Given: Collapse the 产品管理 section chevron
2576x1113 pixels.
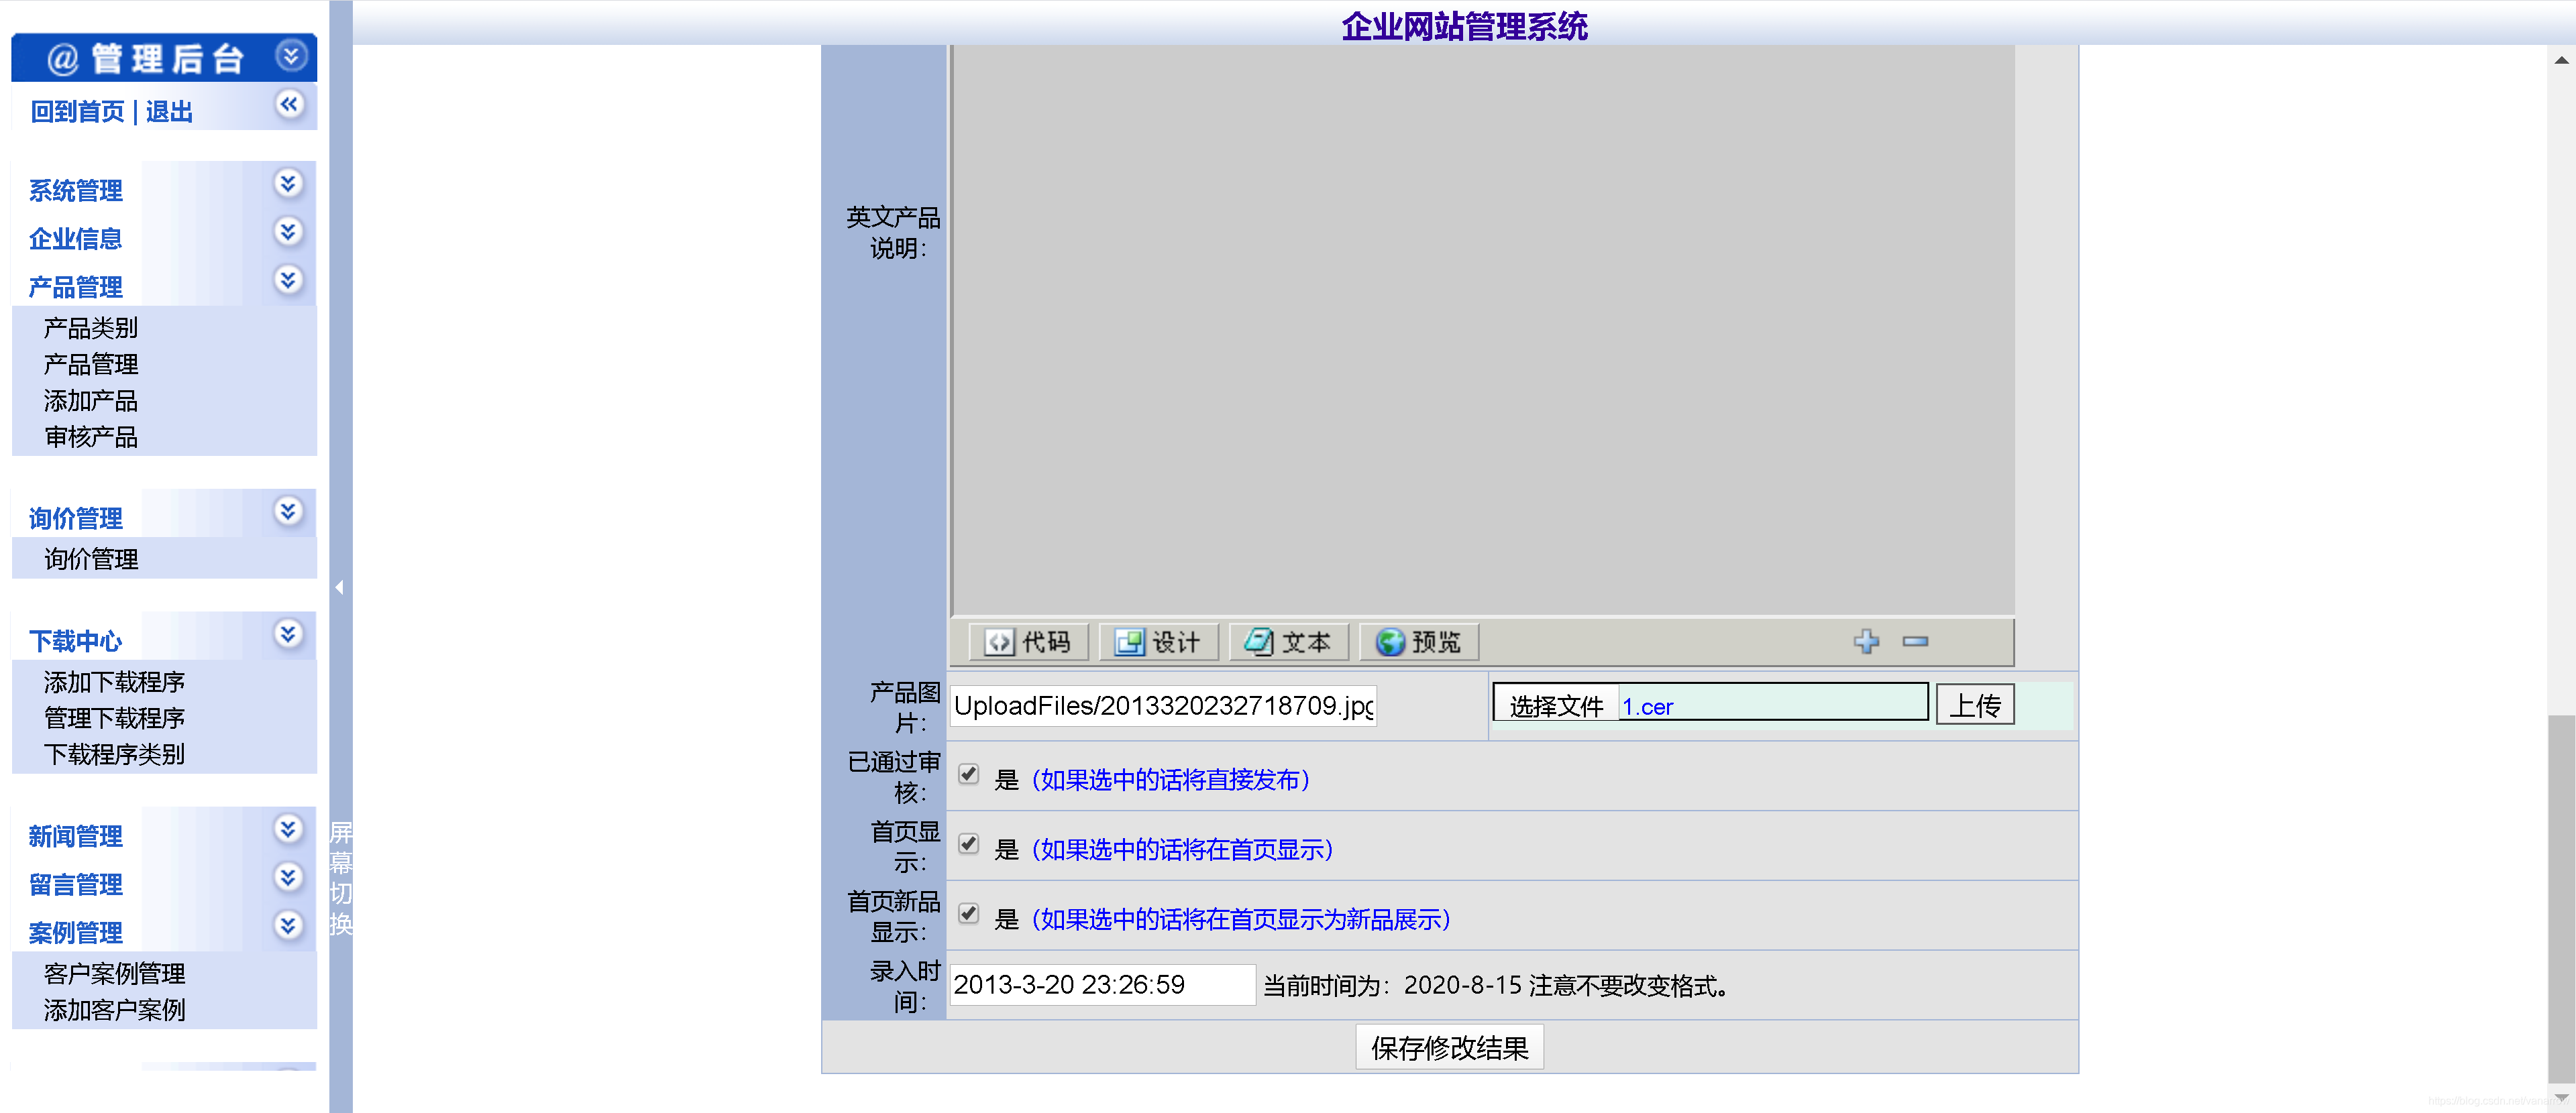Looking at the screenshot, I should (x=288, y=280).
